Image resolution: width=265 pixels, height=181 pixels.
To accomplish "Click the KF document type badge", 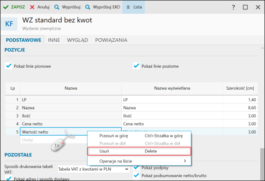I will (x=9, y=24).
